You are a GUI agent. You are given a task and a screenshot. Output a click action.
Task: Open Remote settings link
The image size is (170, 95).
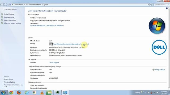point(9,17)
